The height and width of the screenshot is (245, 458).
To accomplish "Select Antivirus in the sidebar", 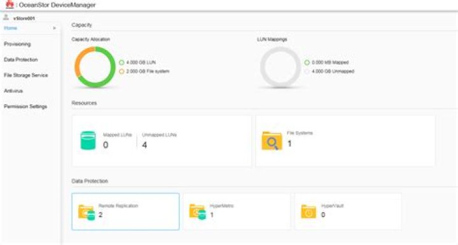I will click(13, 91).
